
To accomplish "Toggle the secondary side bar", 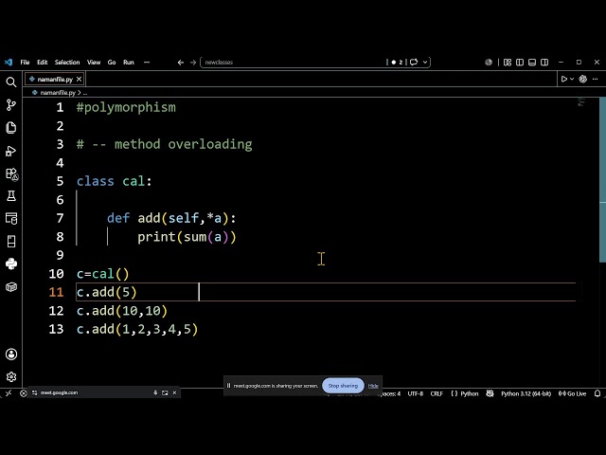I will point(544,62).
